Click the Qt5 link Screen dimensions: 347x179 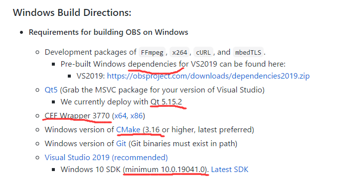[51, 90]
